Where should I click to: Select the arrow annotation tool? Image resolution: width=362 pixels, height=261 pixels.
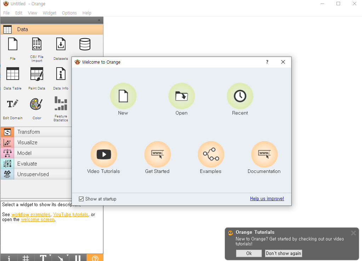pos(60,258)
